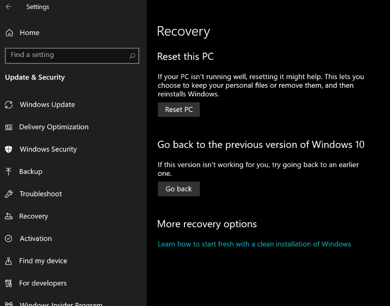Click the Go back to previous version heading
390x306 pixels.
pyautogui.click(x=261, y=145)
